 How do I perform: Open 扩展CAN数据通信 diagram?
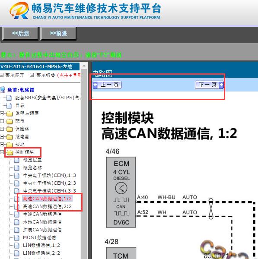tap(42, 230)
